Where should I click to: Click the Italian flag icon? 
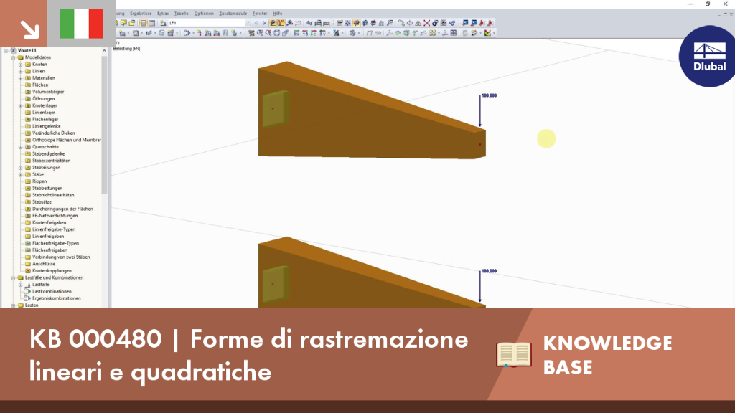82,24
